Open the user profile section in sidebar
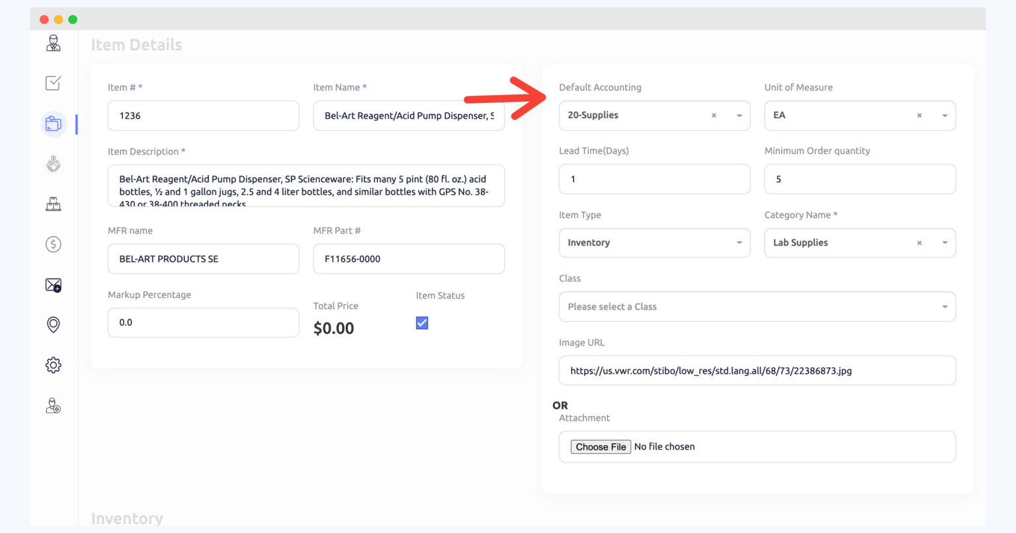 tap(53, 43)
